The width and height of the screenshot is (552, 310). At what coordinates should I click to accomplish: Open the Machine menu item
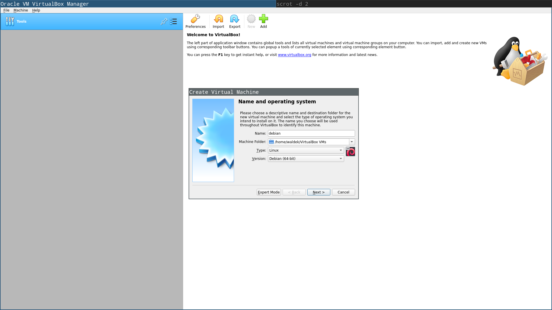click(20, 10)
